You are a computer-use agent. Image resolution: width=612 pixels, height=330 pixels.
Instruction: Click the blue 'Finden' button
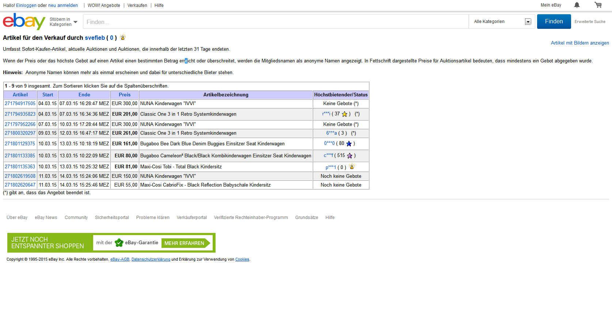[554, 22]
